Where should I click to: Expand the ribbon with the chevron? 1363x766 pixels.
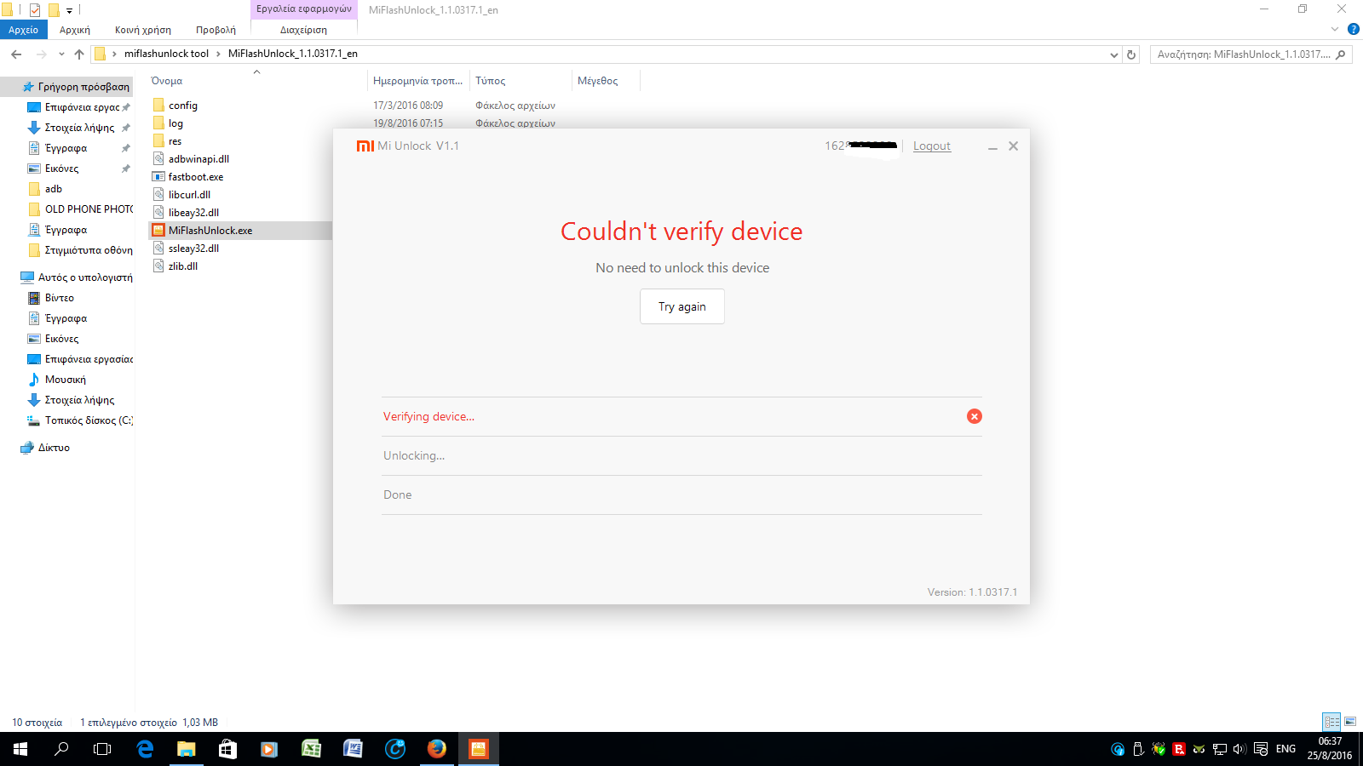(x=1335, y=30)
